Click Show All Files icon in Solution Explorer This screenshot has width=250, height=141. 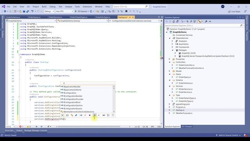195,22
